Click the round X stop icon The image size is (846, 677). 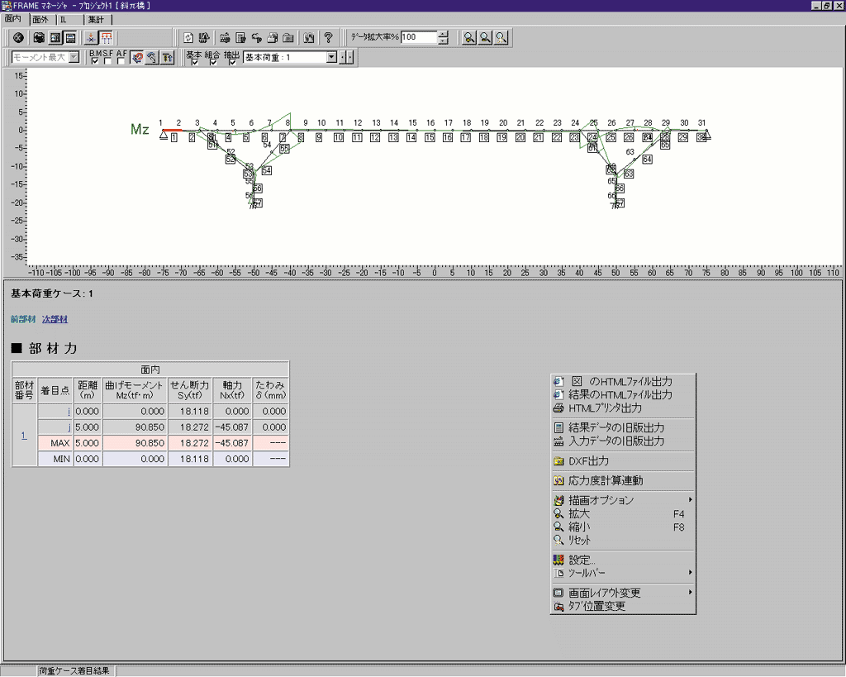pyautogui.click(x=17, y=37)
